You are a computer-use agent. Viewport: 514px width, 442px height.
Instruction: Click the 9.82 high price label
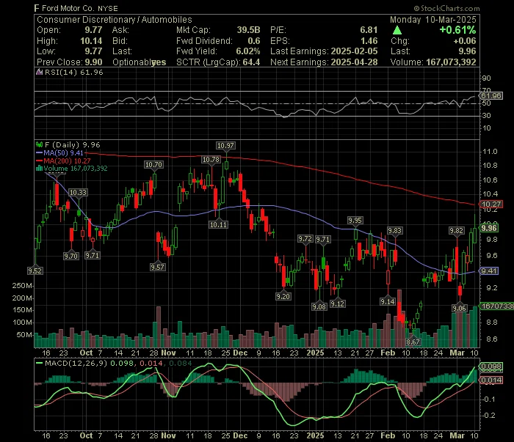(457, 231)
